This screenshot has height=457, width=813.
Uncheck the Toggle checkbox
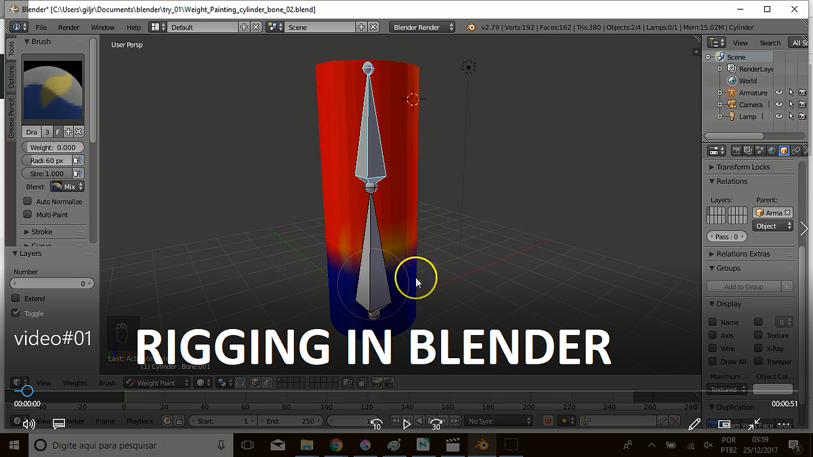tap(16, 313)
